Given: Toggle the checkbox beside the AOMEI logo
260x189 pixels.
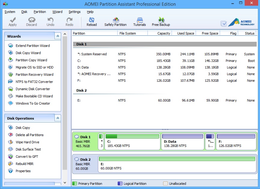Looking at the screenshot, I should [224, 23].
